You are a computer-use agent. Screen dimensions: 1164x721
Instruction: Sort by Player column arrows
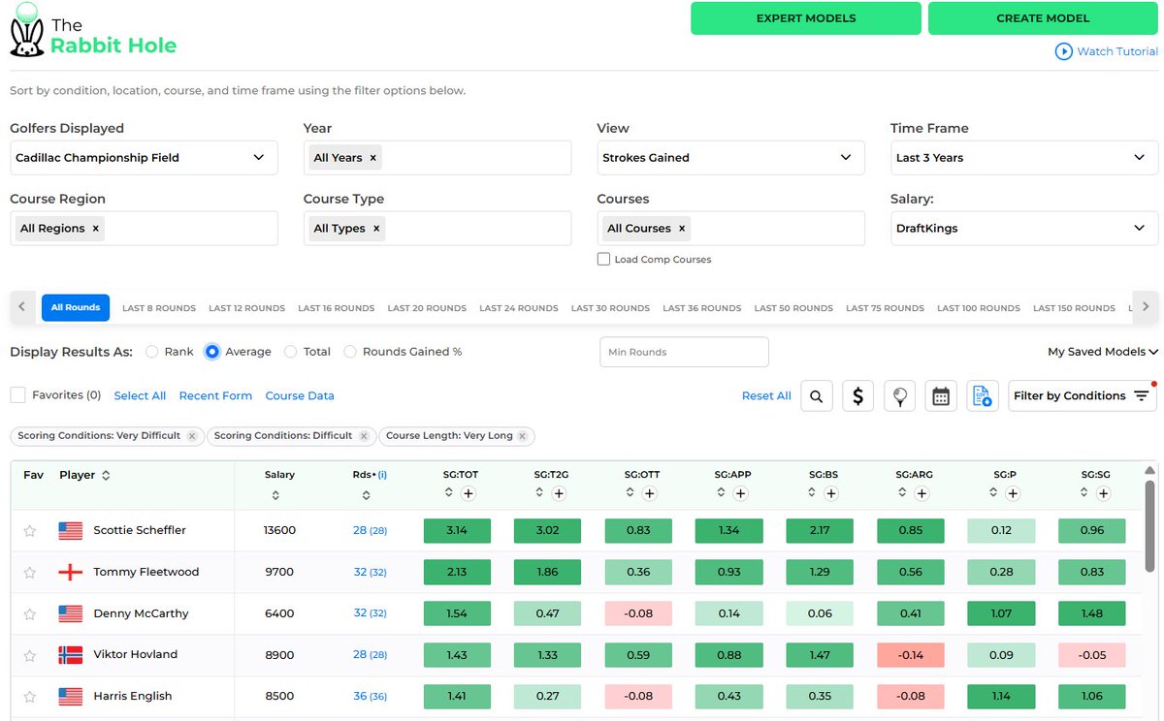pos(106,475)
